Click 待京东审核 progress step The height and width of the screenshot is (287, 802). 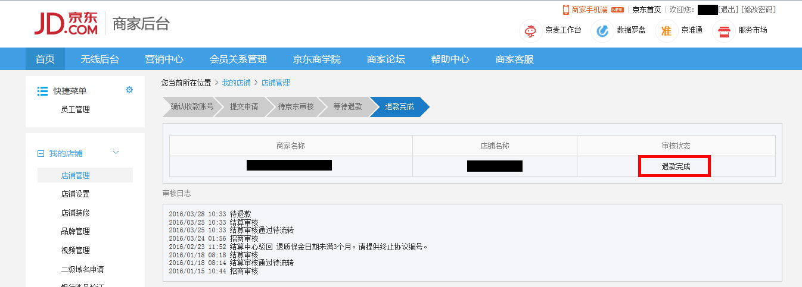tap(296, 107)
